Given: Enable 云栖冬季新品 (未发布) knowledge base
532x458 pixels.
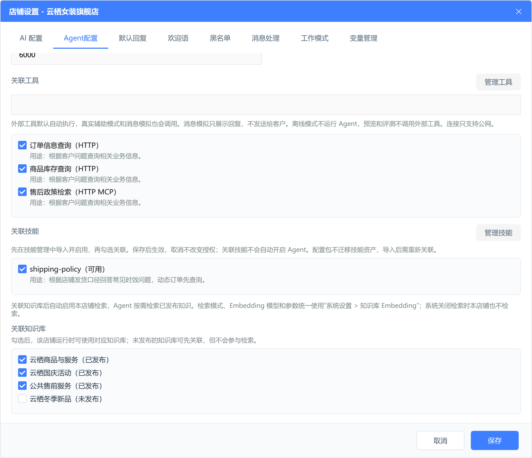Looking at the screenshot, I should (22, 399).
